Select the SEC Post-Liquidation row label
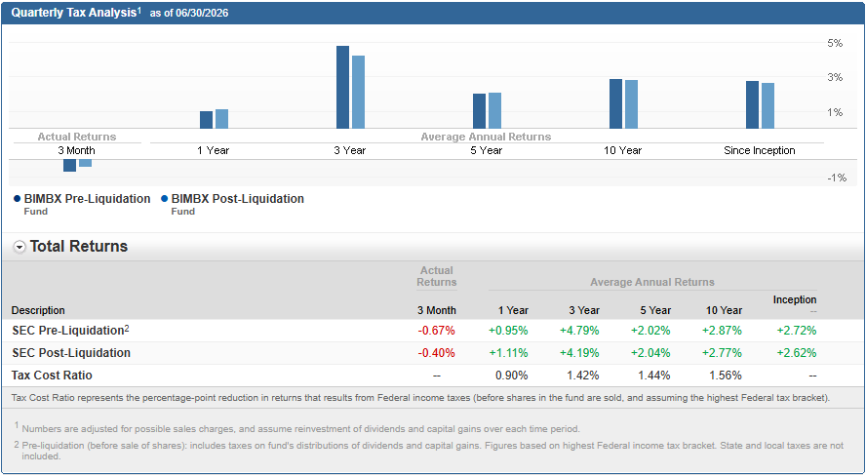 [x=70, y=353]
